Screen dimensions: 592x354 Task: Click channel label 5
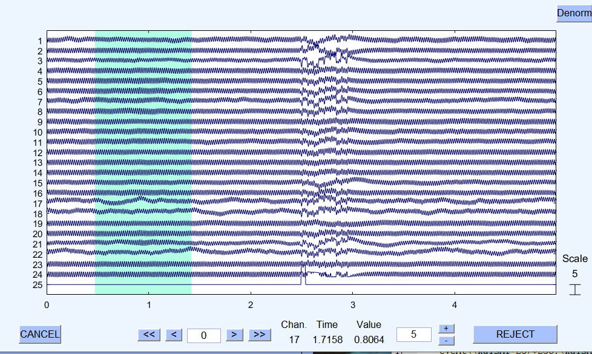pos(39,82)
